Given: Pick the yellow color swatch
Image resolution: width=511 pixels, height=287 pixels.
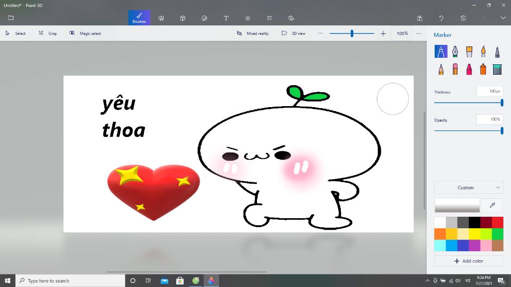Looking at the screenshot, I should click(x=475, y=234).
